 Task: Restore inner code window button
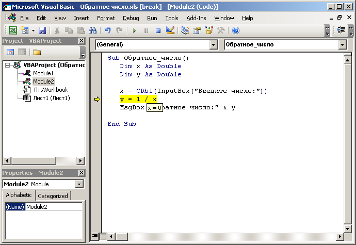point(339,18)
